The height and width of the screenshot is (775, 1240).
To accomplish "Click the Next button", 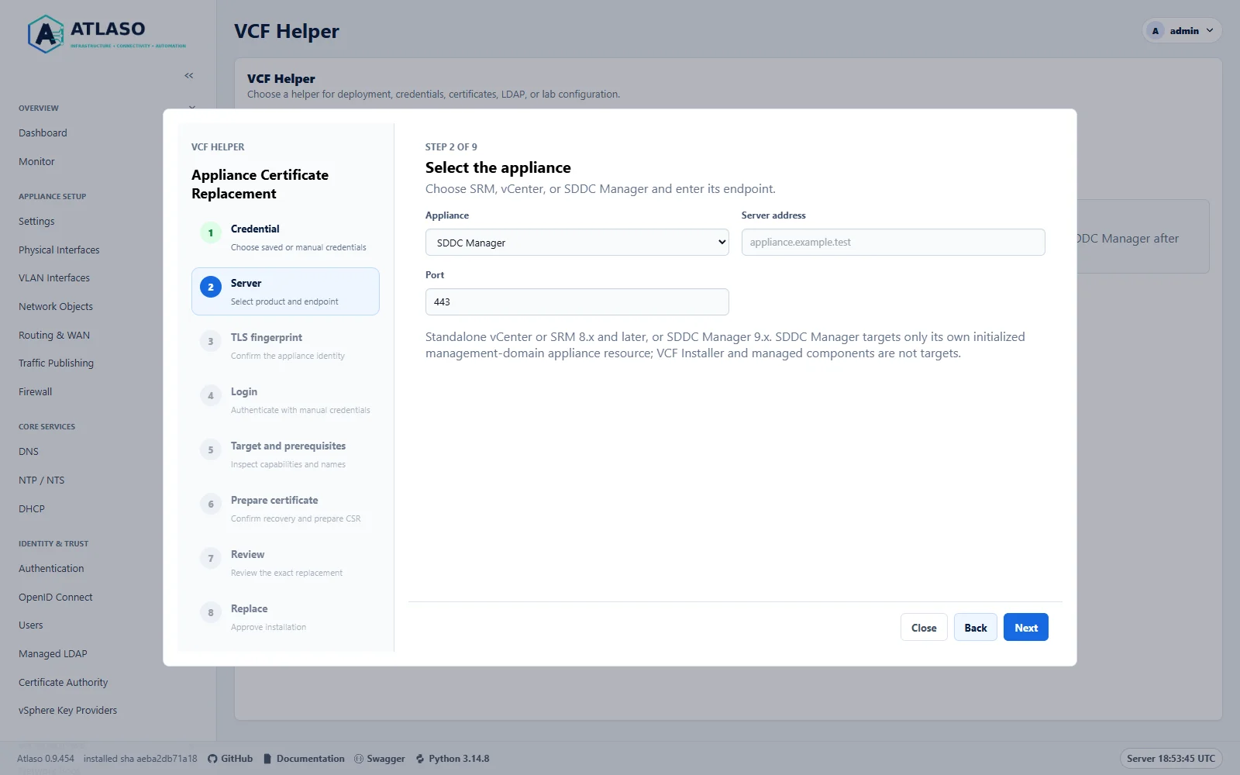I will pos(1026,628).
